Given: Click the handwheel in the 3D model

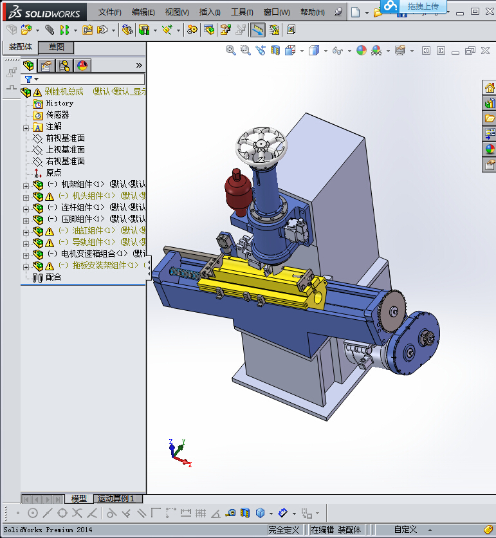Looking at the screenshot, I should [x=261, y=146].
